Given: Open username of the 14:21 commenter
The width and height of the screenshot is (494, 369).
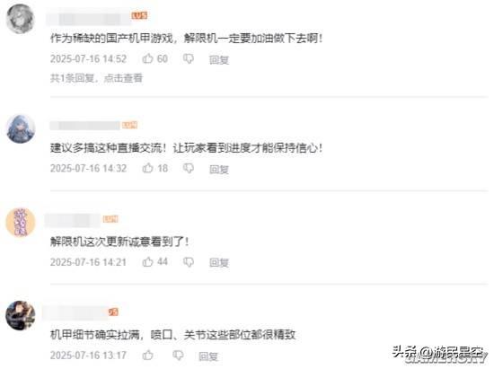Looking at the screenshot, I should point(73,219).
